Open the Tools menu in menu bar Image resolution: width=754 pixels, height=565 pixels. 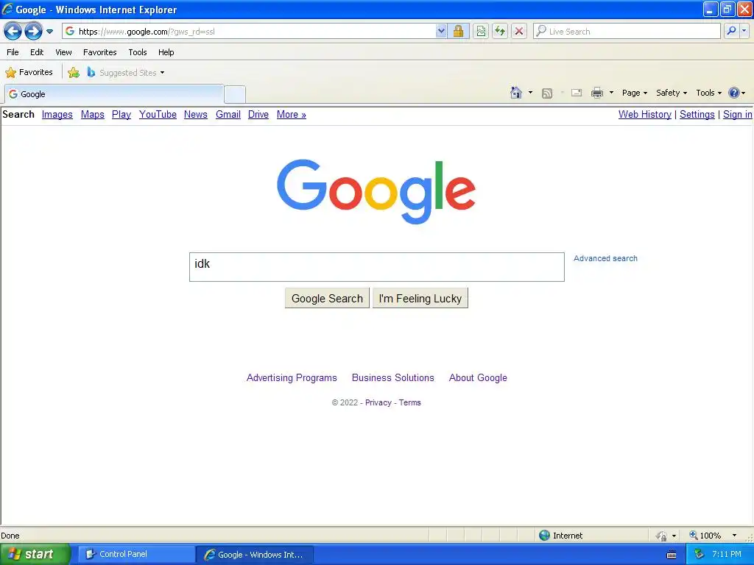click(x=138, y=52)
